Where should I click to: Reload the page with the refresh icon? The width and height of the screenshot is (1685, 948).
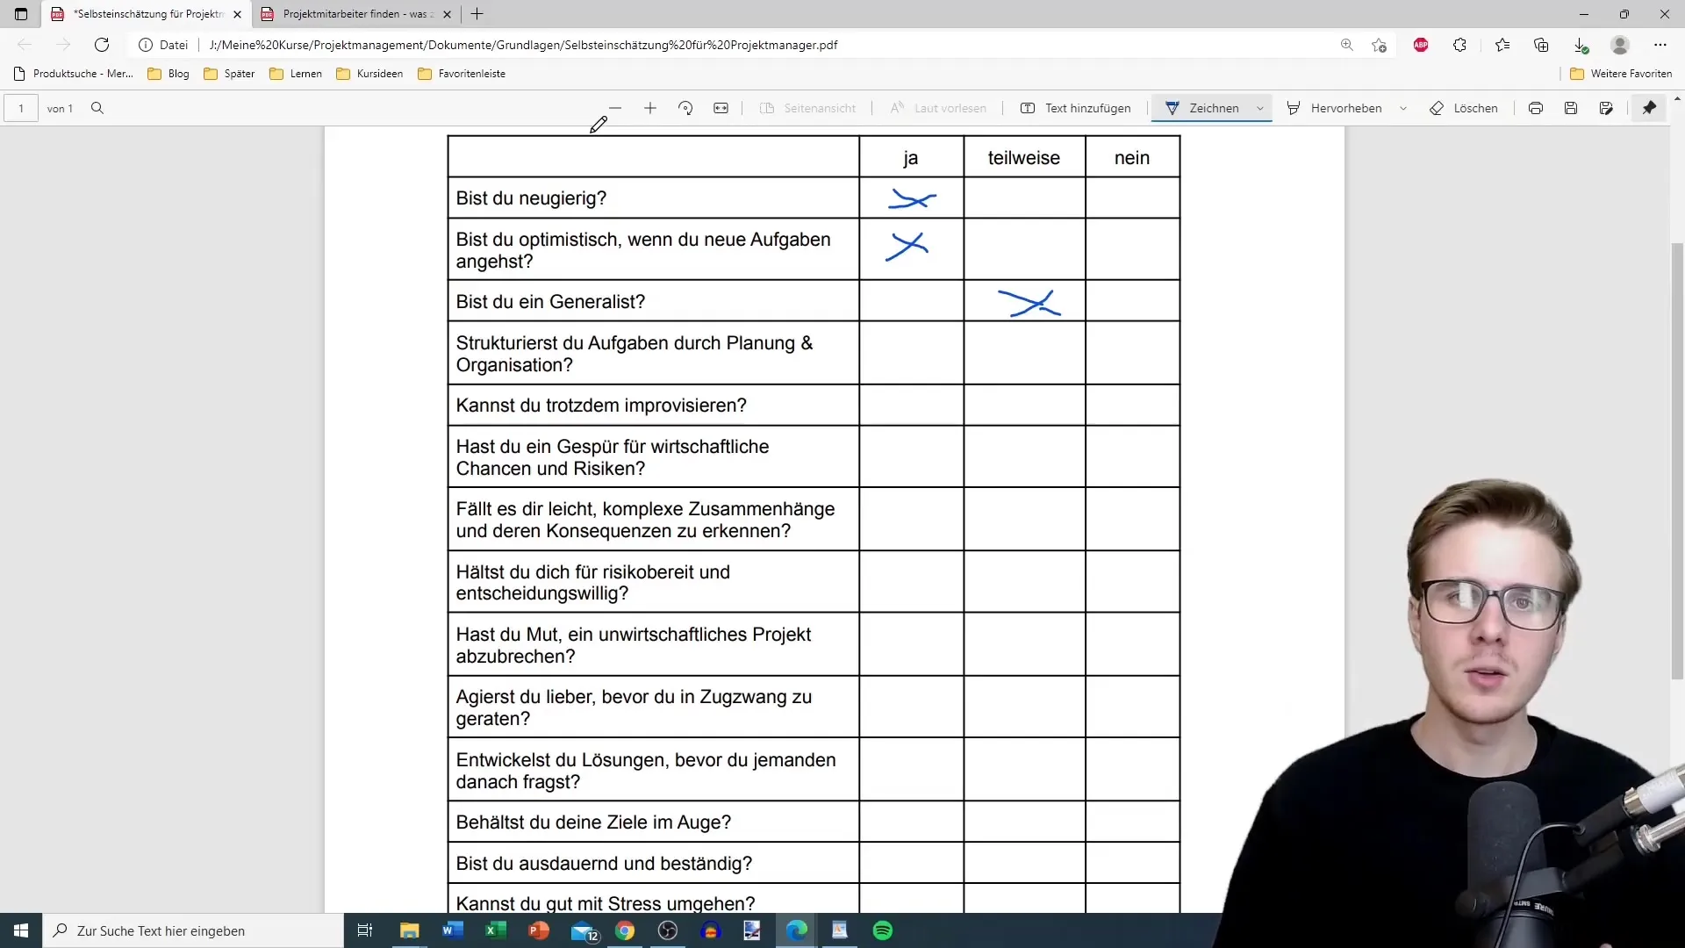click(x=102, y=45)
